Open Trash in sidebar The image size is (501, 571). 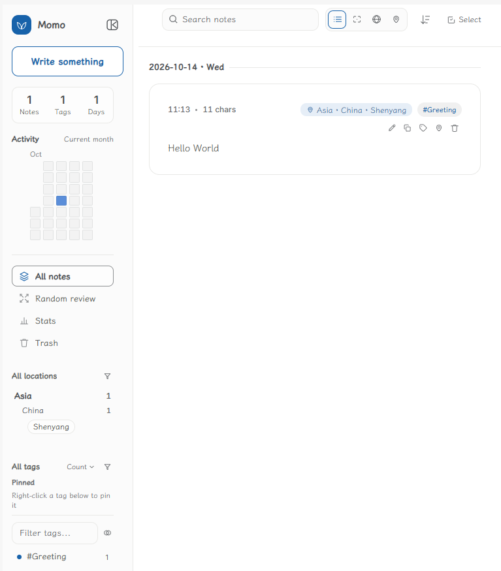click(63, 343)
